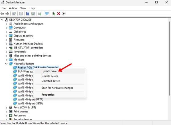The image size is (171, 125).
Task: Choose Uninstall device from context menu
Action: (60, 81)
